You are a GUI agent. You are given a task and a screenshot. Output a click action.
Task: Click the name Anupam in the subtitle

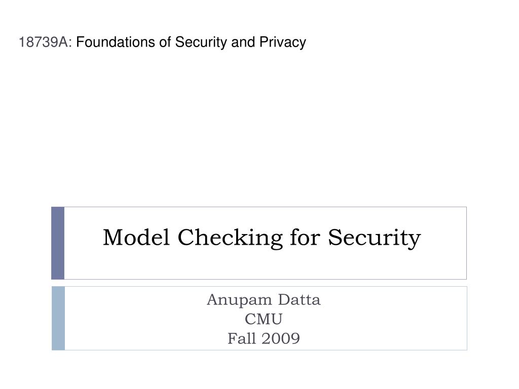(x=239, y=300)
